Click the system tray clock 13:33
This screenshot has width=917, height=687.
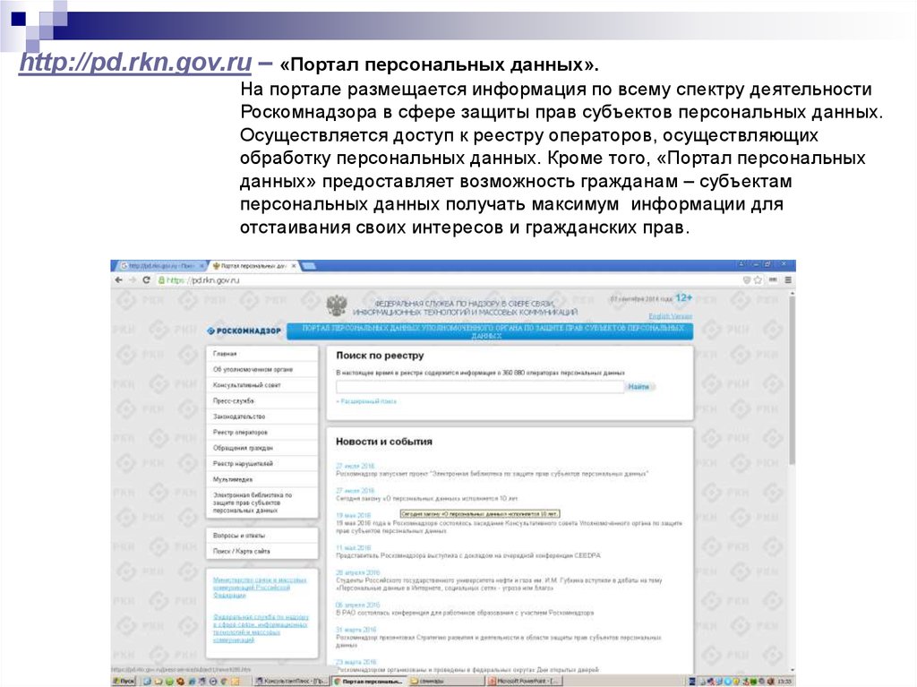785,682
